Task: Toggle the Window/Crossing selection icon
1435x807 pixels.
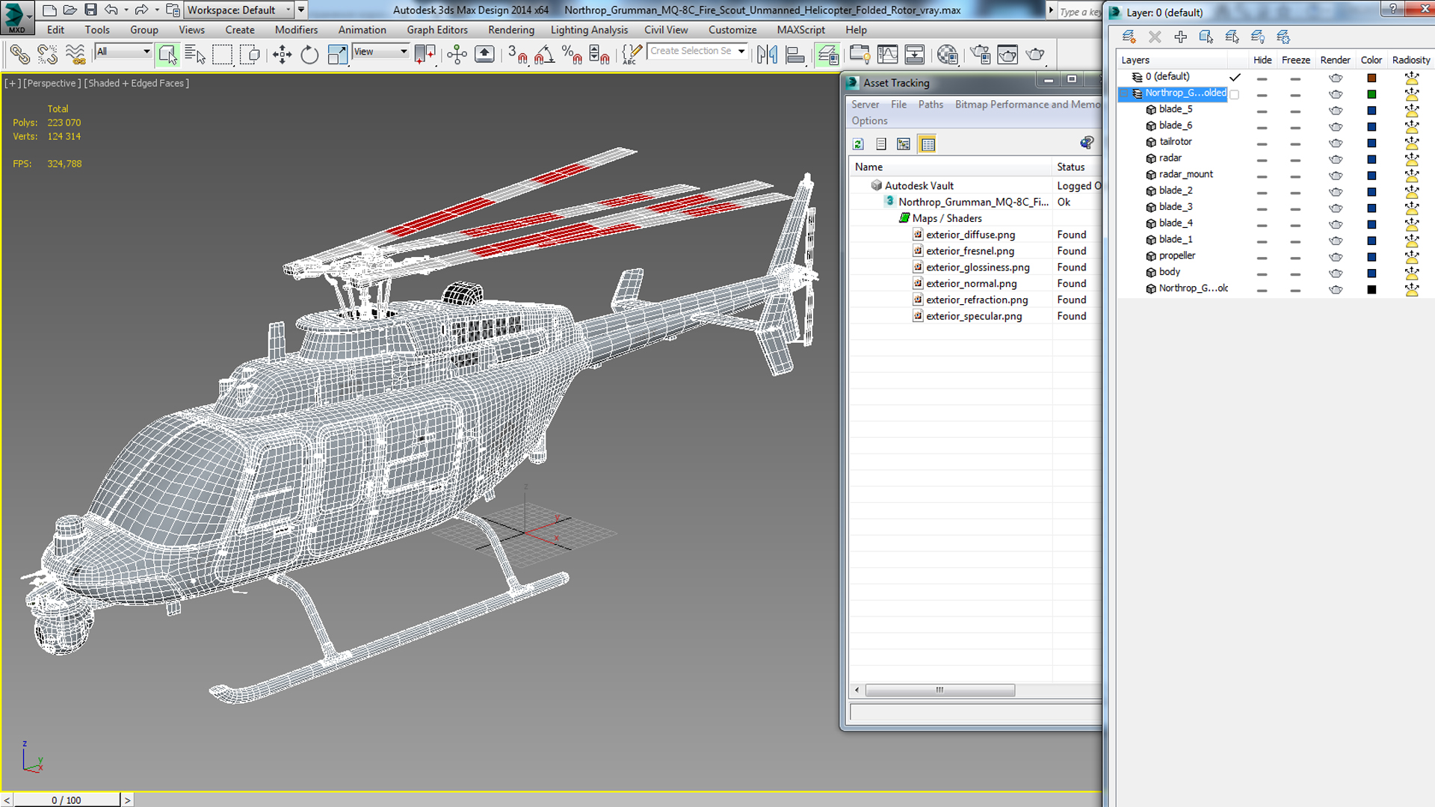Action: (250, 54)
